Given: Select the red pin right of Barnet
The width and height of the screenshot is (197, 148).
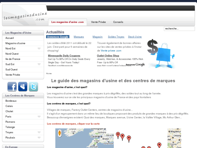Looking at the screenshot, I should tap(122, 137).
